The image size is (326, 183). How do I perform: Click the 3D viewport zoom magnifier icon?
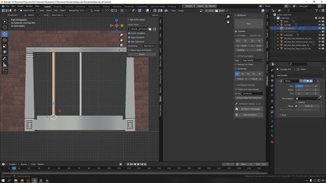(121, 35)
